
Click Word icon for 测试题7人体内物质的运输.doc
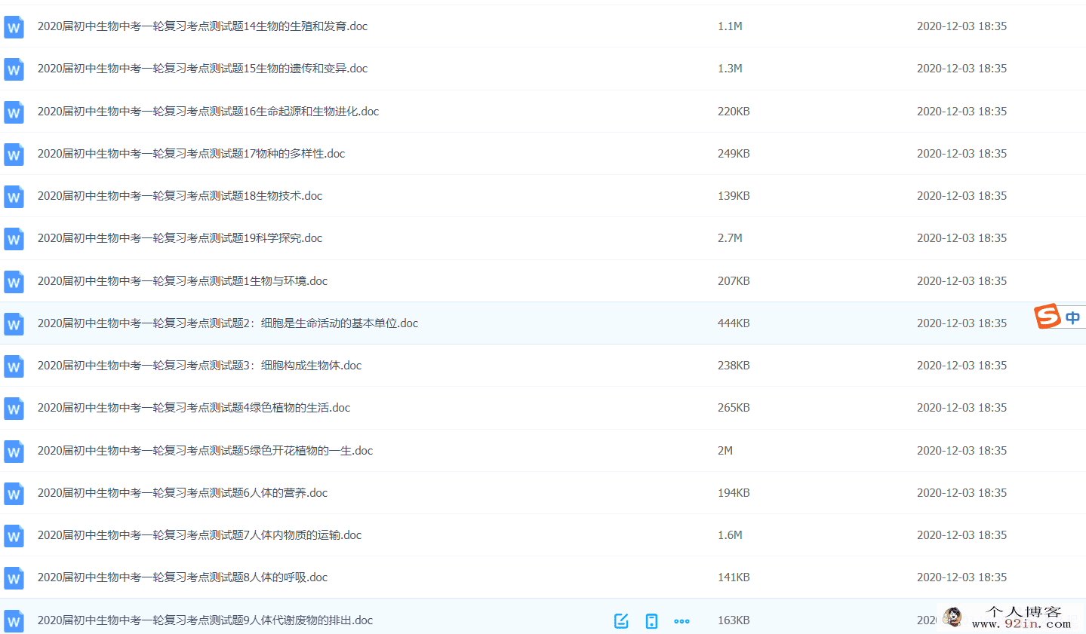point(14,536)
